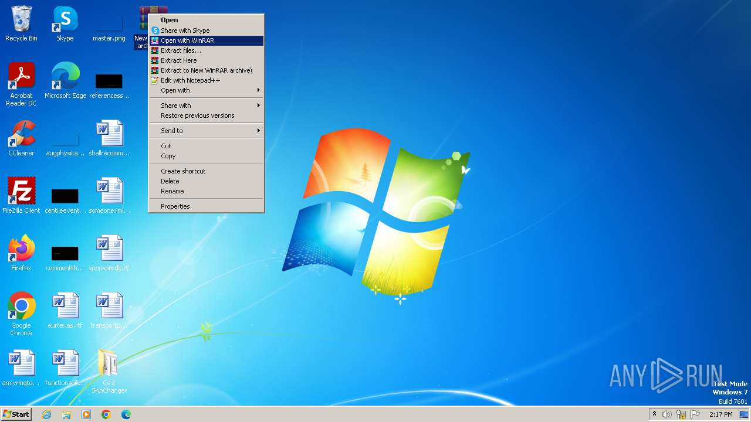Choose Restore previous versions
751x422 pixels.
pyautogui.click(x=206, y=115)
